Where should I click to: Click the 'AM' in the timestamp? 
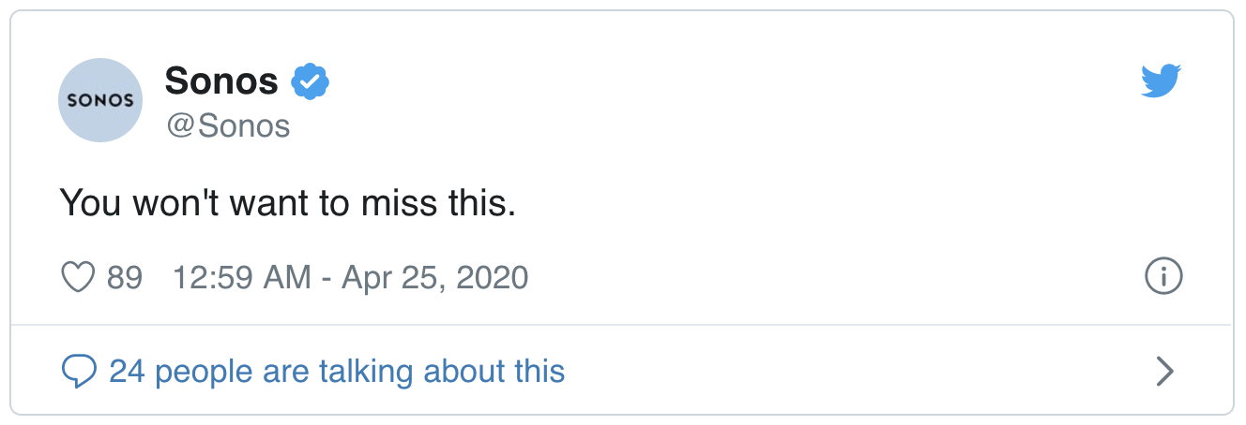[287, 277]
